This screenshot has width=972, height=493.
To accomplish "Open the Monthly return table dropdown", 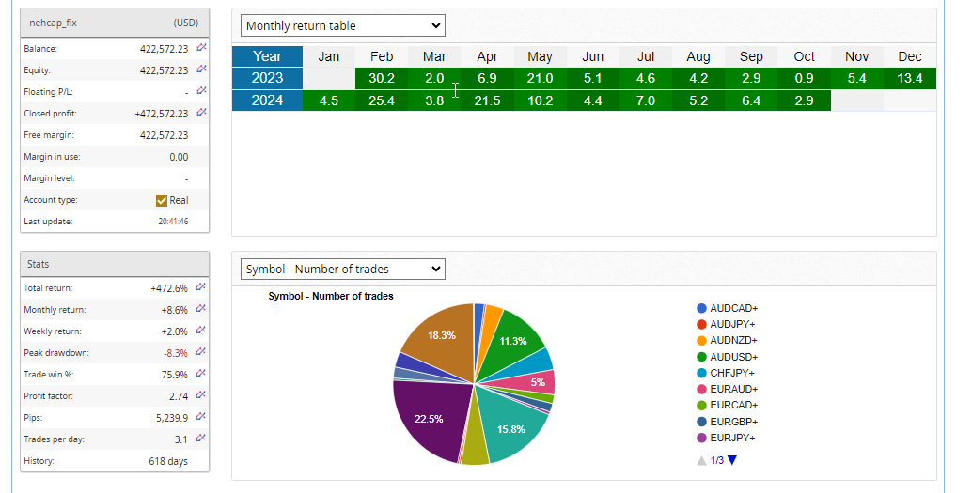I will coord(342,26).
